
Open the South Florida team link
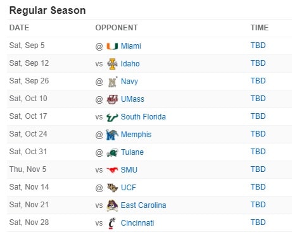coord(143,117)
